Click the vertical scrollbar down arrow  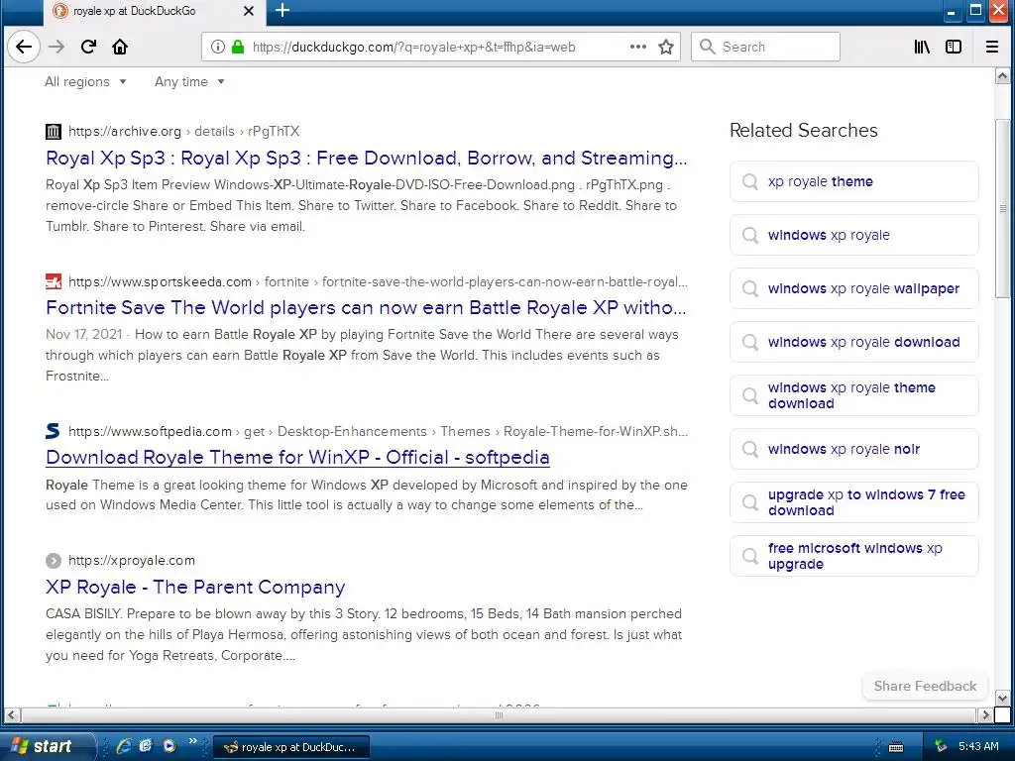(1002, 699)
